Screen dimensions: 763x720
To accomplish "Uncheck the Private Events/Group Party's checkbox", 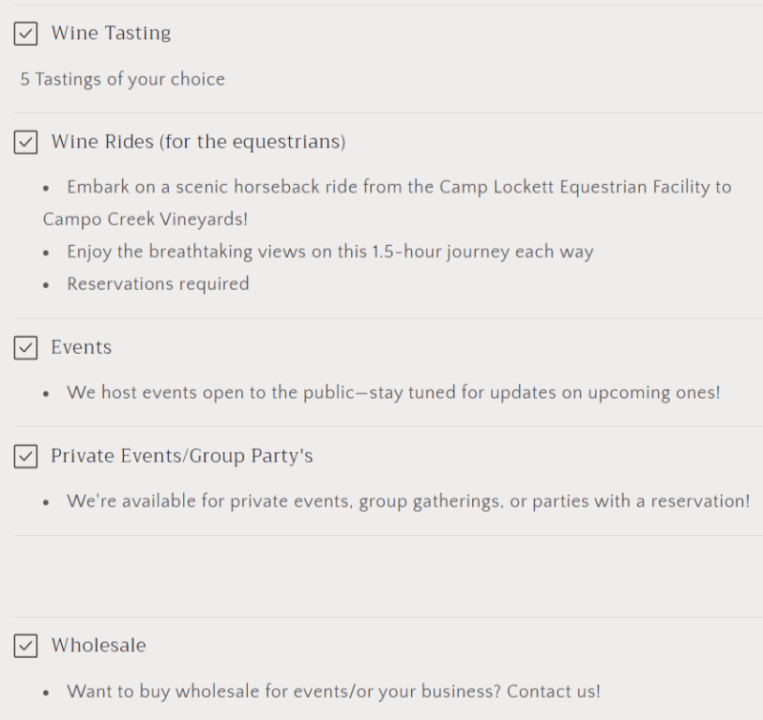I will pyautogui.click(x=26, y=457).
